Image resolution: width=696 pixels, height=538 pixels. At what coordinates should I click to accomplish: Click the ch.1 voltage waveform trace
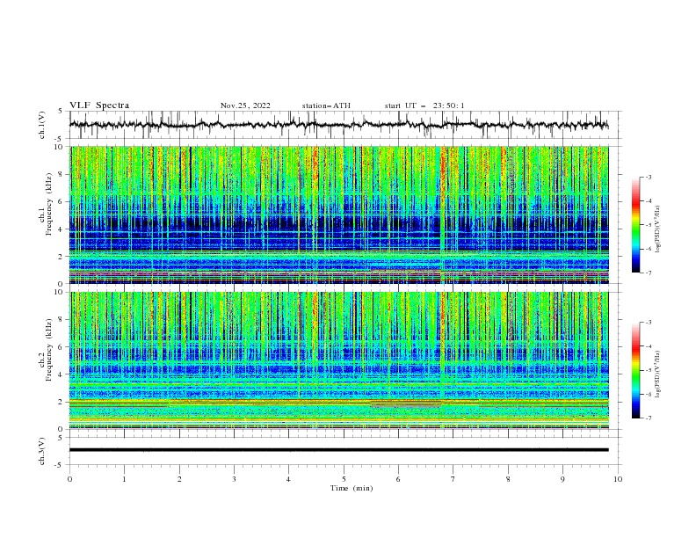[x=338, y=125]
